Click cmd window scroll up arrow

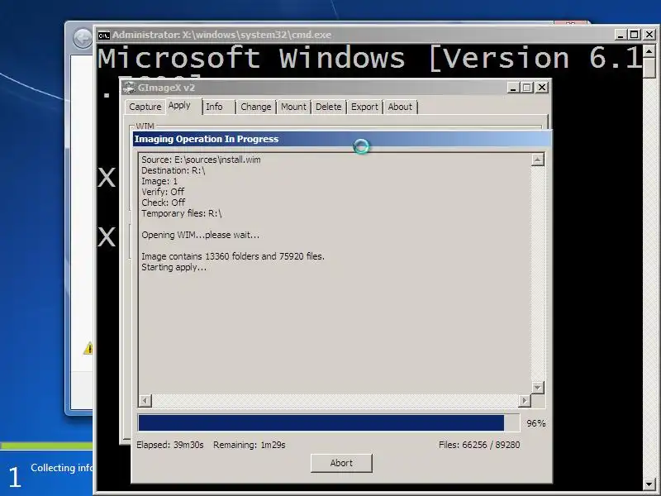649,51
